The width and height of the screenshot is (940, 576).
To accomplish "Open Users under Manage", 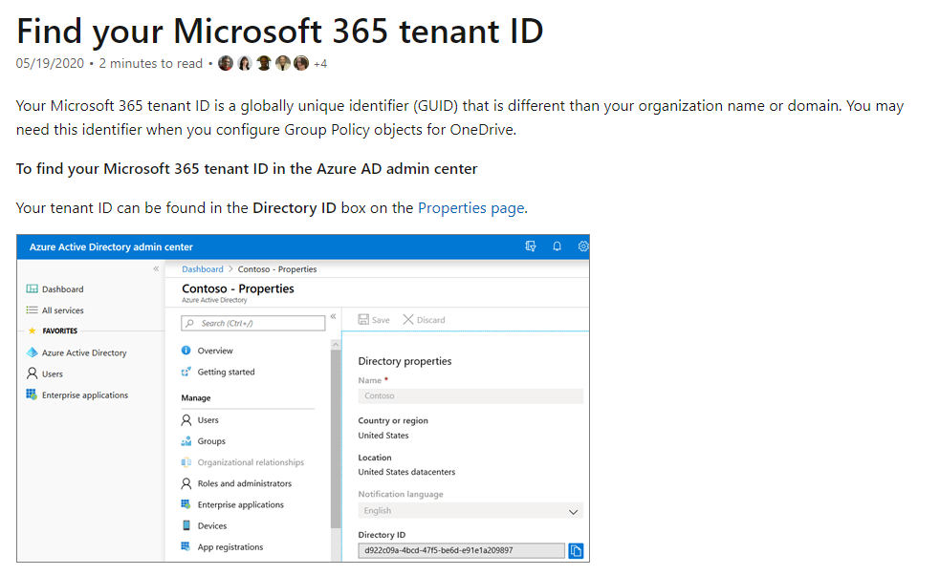I will point(208,420).
